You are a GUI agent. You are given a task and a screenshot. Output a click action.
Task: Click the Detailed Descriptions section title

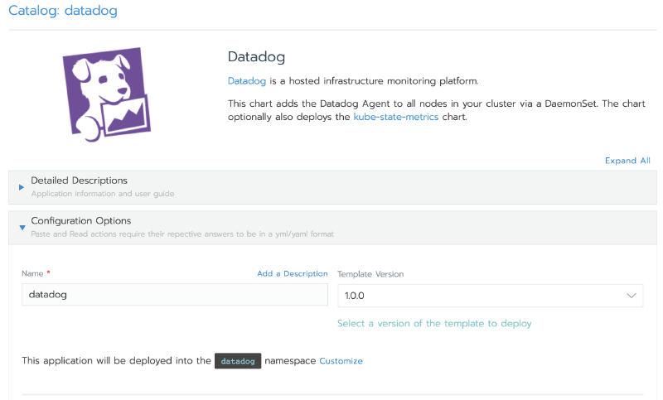point(79,181)
